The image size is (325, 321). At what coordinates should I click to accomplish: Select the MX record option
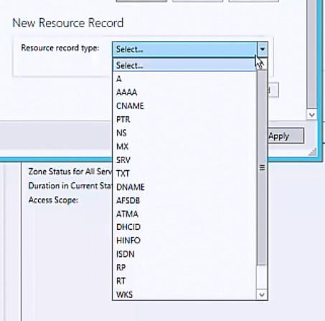[x=184, y=146]
